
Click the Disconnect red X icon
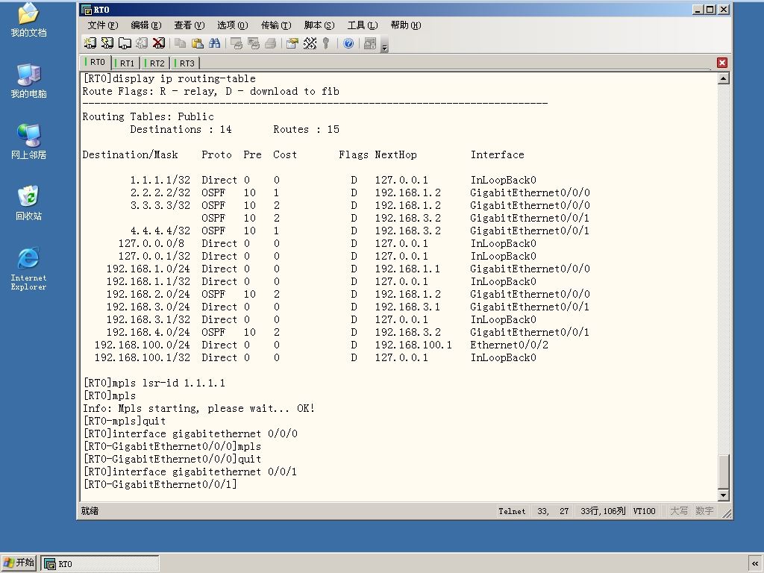coord(159,43)
